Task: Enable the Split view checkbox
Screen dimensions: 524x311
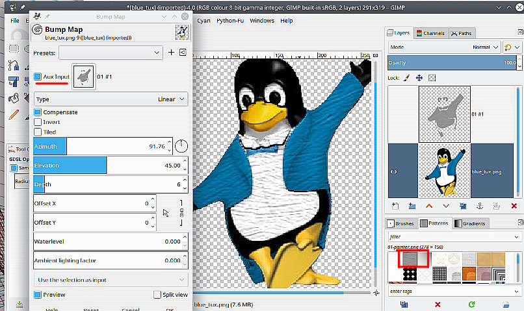Action: pyautogui.click(x=157, y=295)
